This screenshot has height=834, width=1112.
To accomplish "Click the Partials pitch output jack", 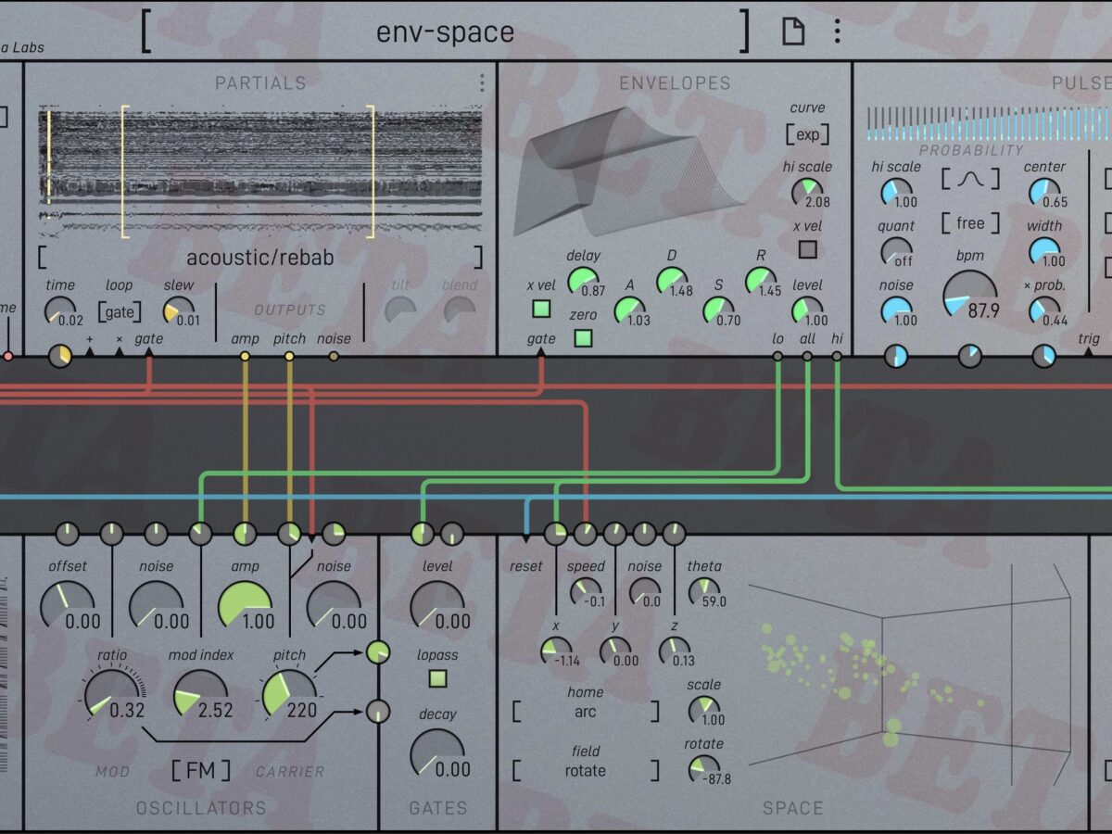I will pos(289,356).
